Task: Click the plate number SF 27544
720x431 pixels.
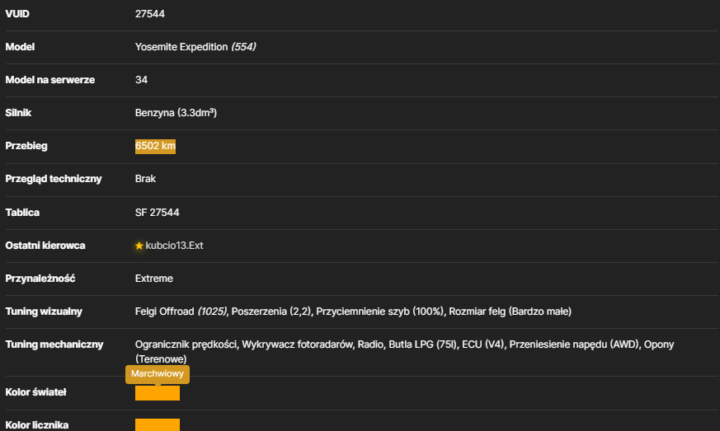Action: 157,213
